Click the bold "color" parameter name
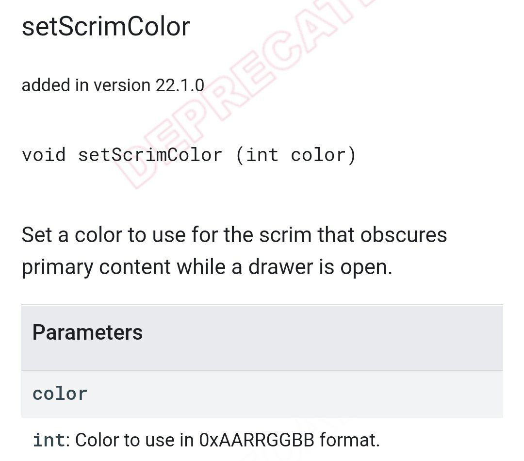Screen dimensions: 524x461 click(x=60, y=394)
